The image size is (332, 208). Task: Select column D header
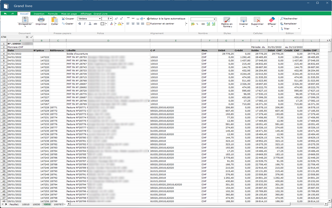[x=108, y=41]
